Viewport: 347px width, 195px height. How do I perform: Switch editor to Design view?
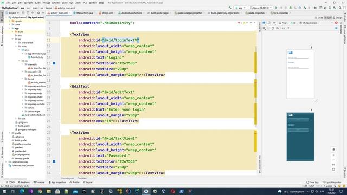pos(337,18)
